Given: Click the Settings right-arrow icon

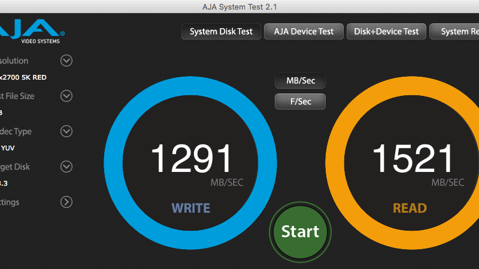Looking at the screenshot, I should pos(66,202).
